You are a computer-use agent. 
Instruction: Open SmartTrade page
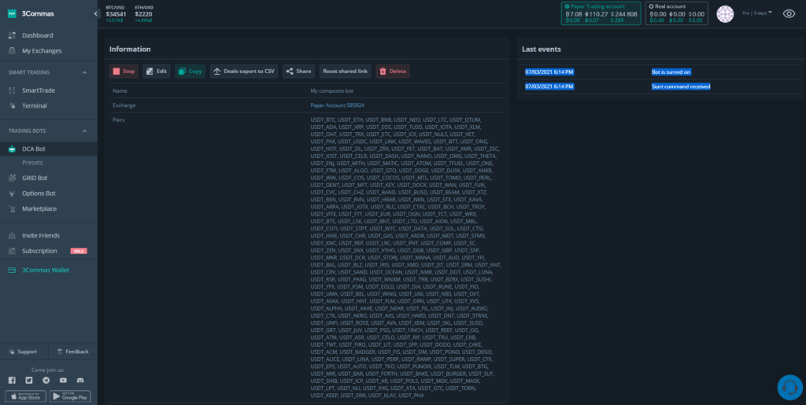(39, 90)
